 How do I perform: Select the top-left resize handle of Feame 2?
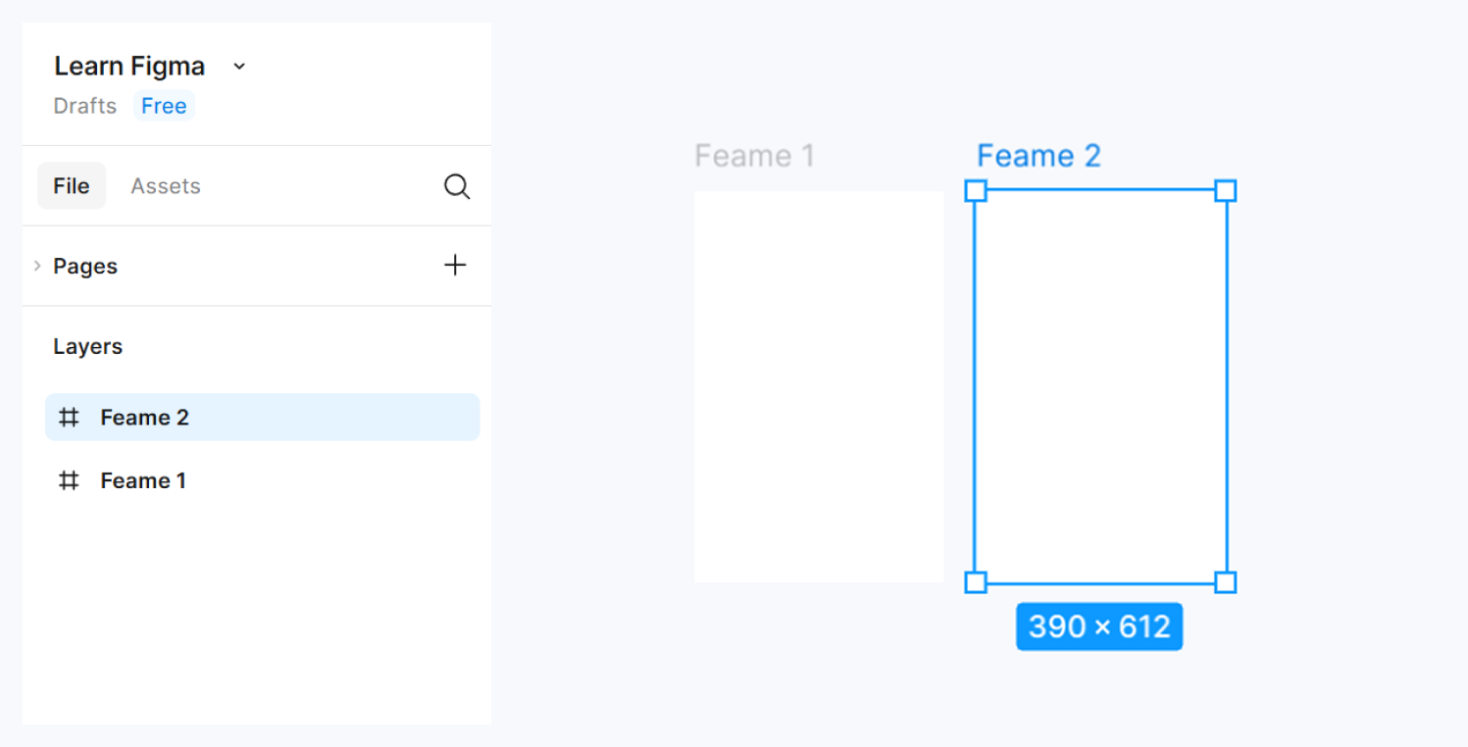click(976, 191)
